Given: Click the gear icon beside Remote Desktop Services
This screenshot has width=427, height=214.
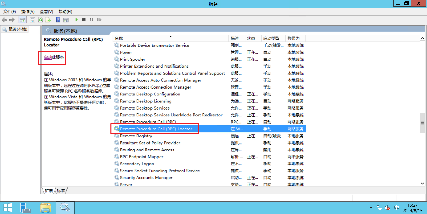Looking at the screenshot, I should coord(117,108).
